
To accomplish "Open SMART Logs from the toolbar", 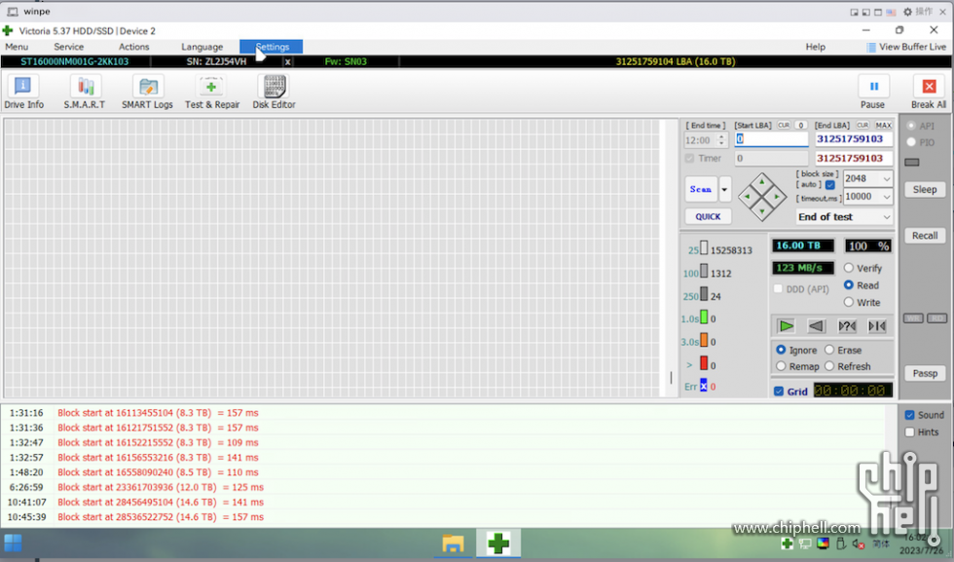I will (x=147, y=92).
